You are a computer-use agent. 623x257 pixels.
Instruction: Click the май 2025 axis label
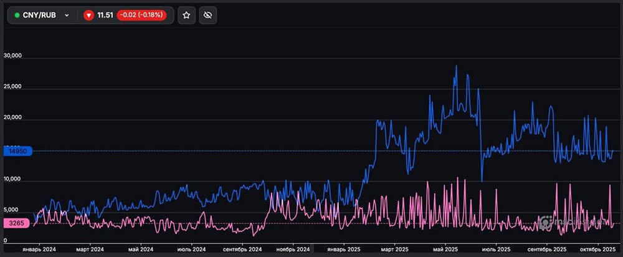445,250
